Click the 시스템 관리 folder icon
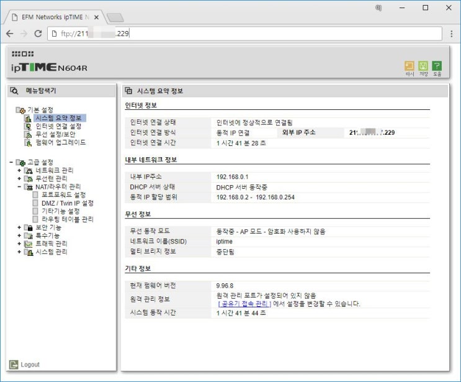Viewport: 461px width, 382px height. tap(29, 252)
